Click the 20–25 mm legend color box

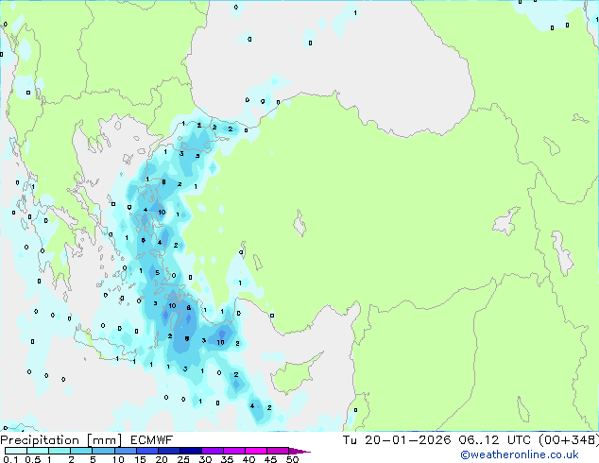169,451
